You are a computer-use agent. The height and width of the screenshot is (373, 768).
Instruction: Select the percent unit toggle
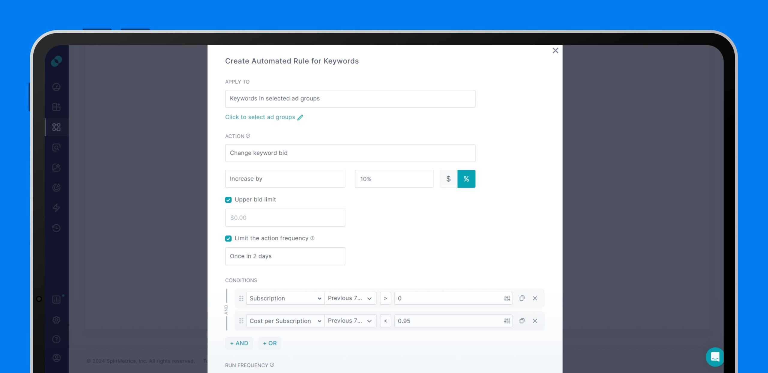click(x=466, y=179)
